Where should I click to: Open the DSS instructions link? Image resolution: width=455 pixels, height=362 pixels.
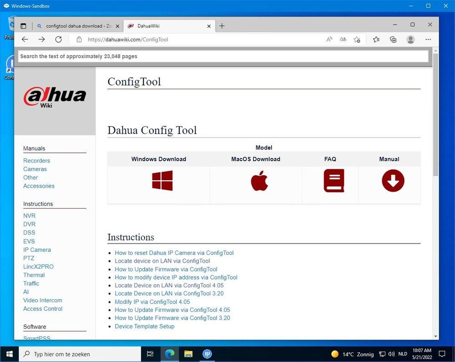tap(29, 233)
